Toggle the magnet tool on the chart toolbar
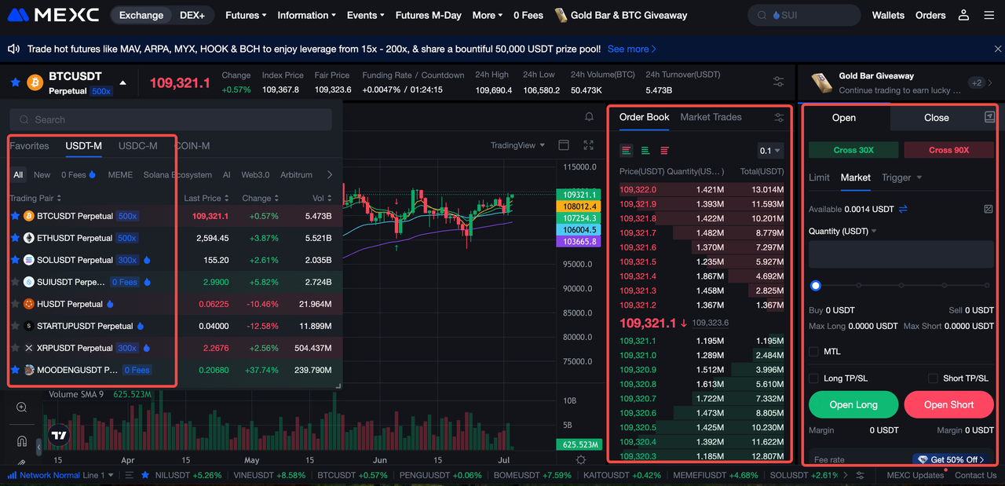Viewport: 1005px width, 486px height. [21, 441]
